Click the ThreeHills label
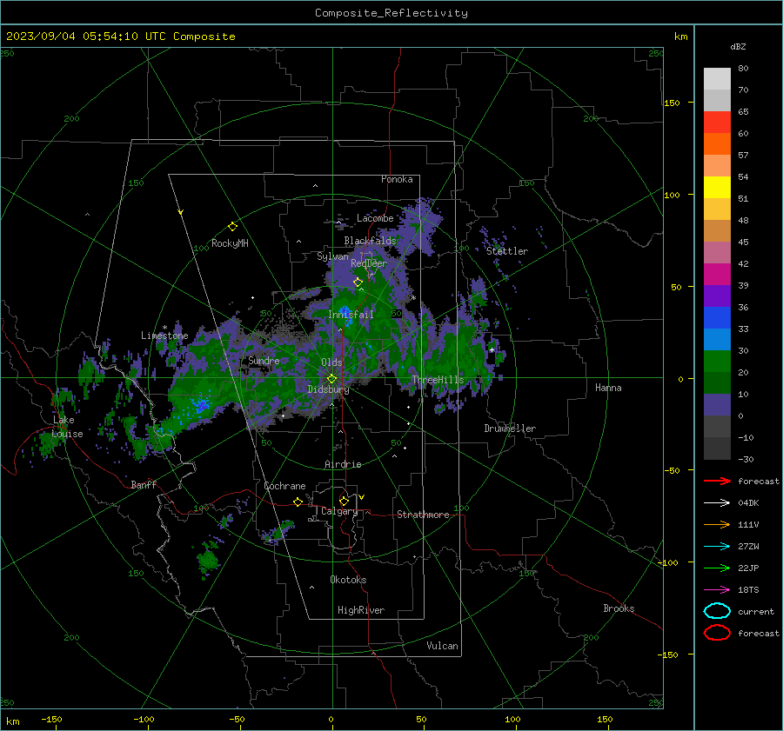Viewport: 783px width, 731px height. click(x=438, y=380)
